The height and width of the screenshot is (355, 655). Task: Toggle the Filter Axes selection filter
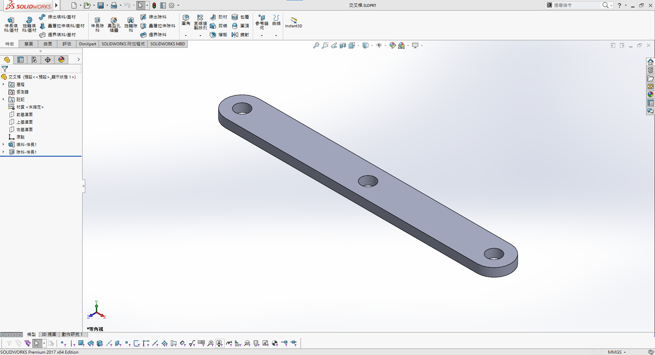pyautogui.click(x=109, y=343)
